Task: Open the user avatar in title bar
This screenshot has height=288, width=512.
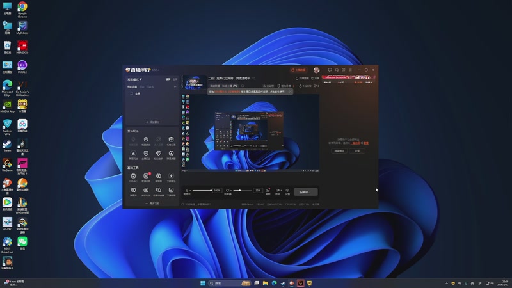Action: pyautogui.click(x=316, y=70)
